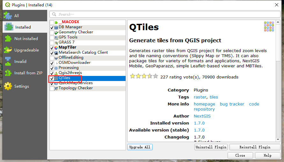Switch to the All plugins tab
284x162 pixels.
pos(25,16)
